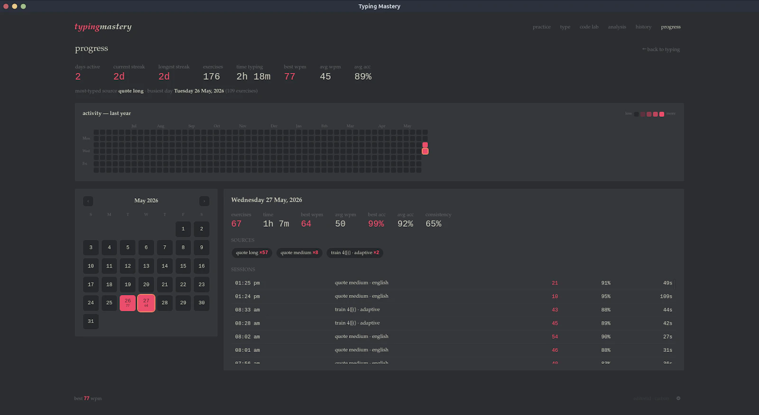Click the 109s duration in 01:24 pm row
Viewport: 759px width, 415px height.
[666, 296]
